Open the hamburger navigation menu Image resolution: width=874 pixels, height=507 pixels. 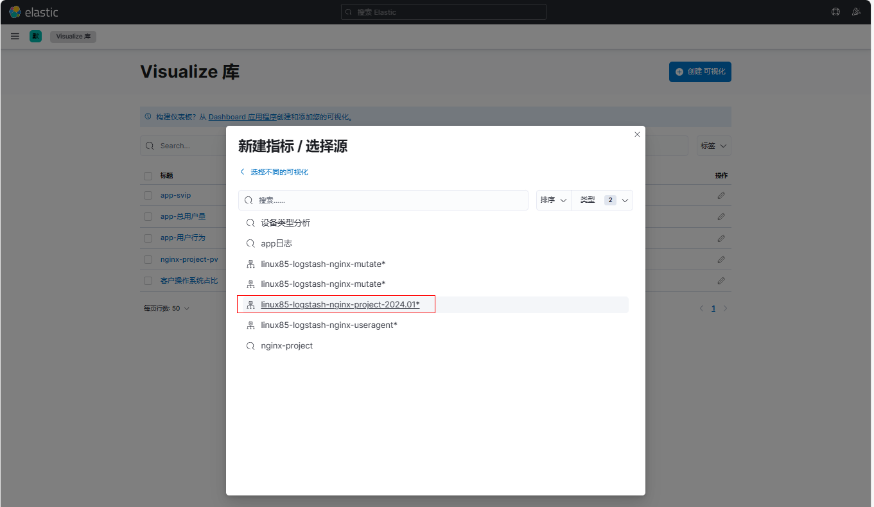(15, 37)
